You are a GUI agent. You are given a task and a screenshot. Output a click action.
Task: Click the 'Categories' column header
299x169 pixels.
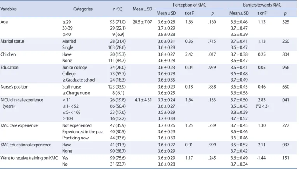[x=83, y=9]
